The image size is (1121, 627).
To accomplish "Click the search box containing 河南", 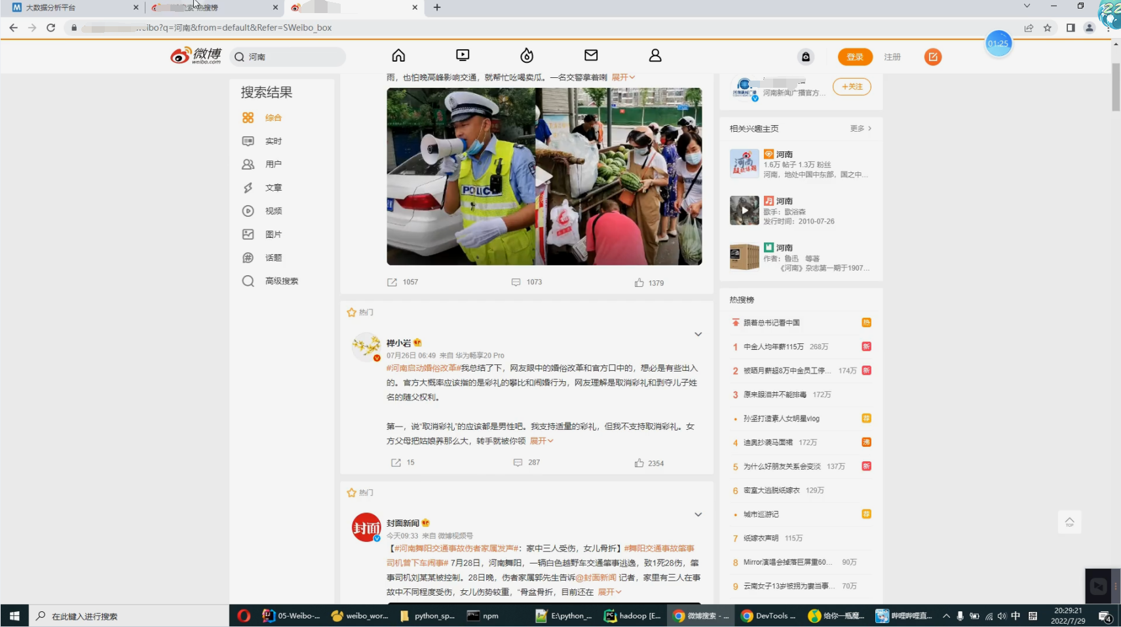I will (288, 57).
